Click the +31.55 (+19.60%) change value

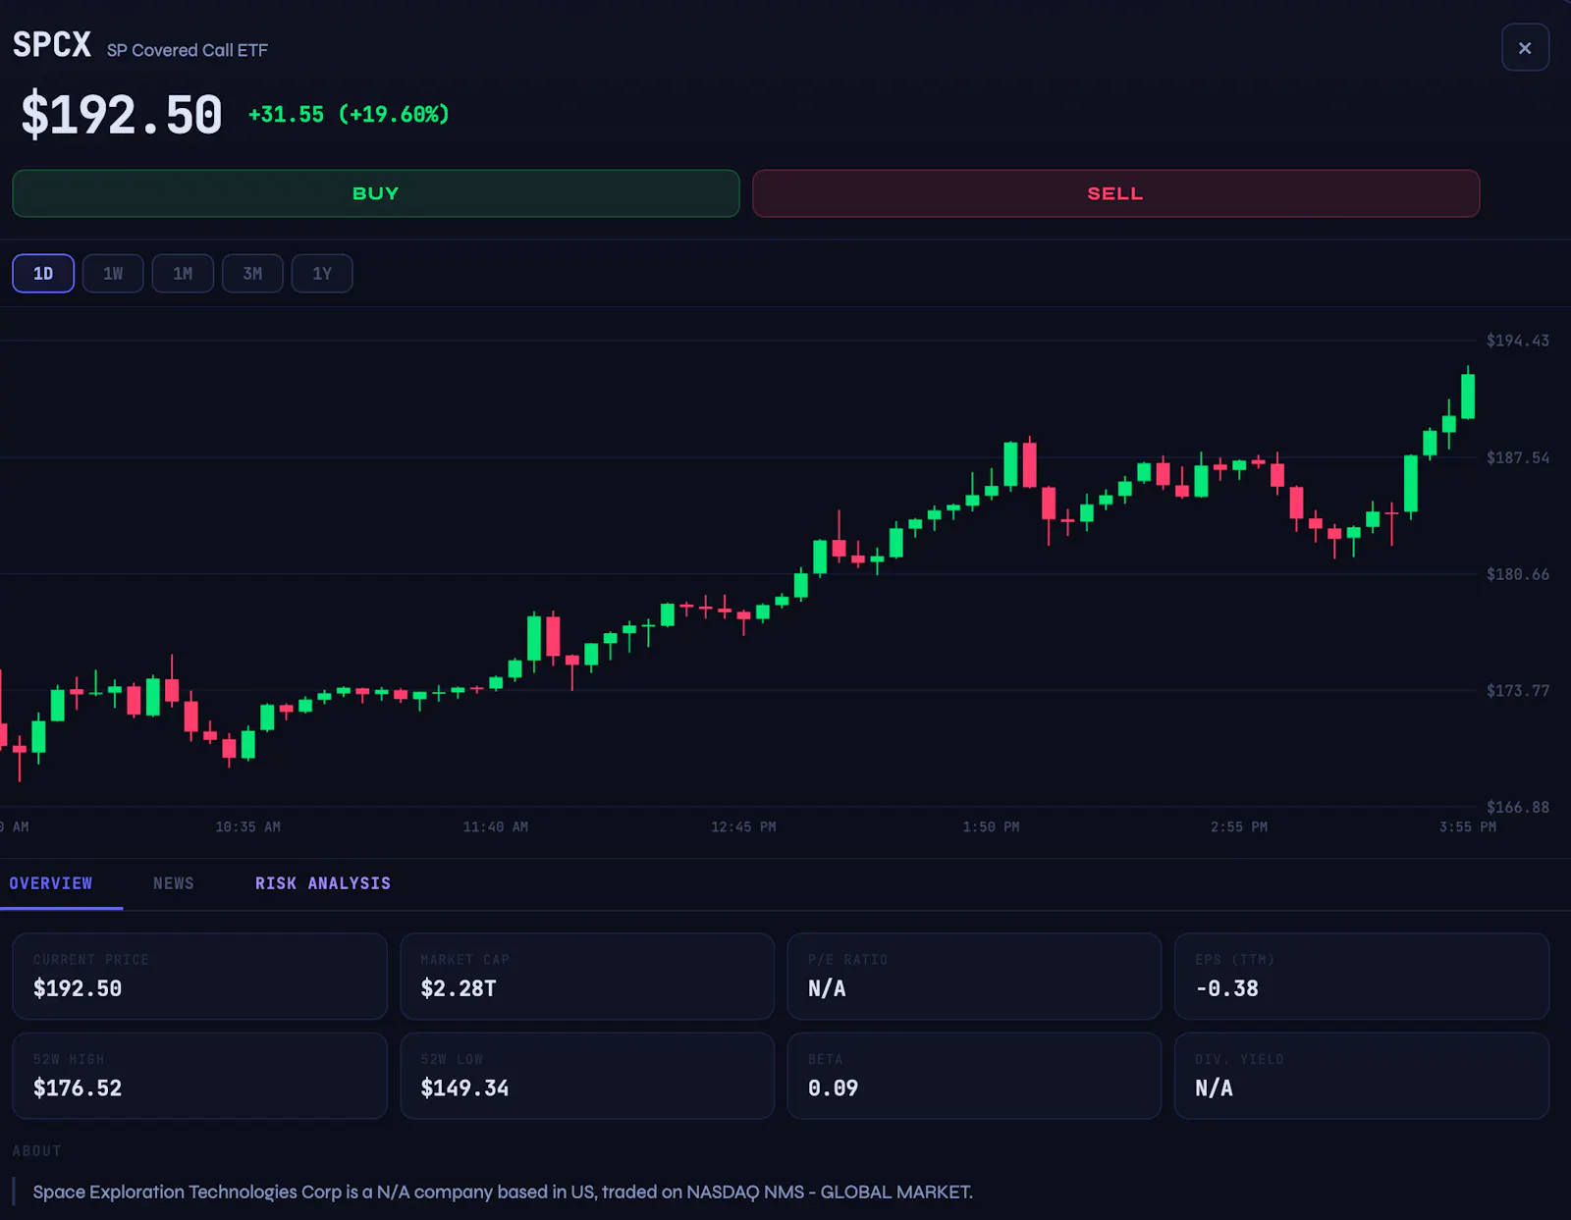coord(349,115)
